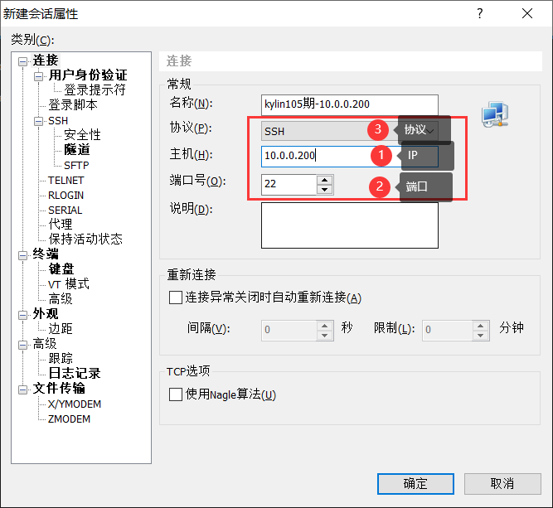Select 安全性 under SSH

pos(82,135)
